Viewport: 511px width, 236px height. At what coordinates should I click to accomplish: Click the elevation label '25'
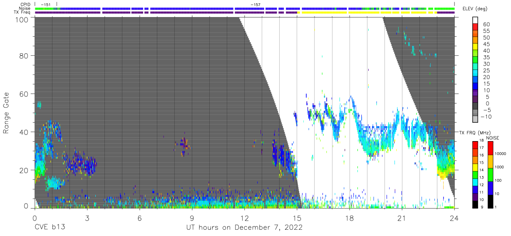click(x=486, y=71)
